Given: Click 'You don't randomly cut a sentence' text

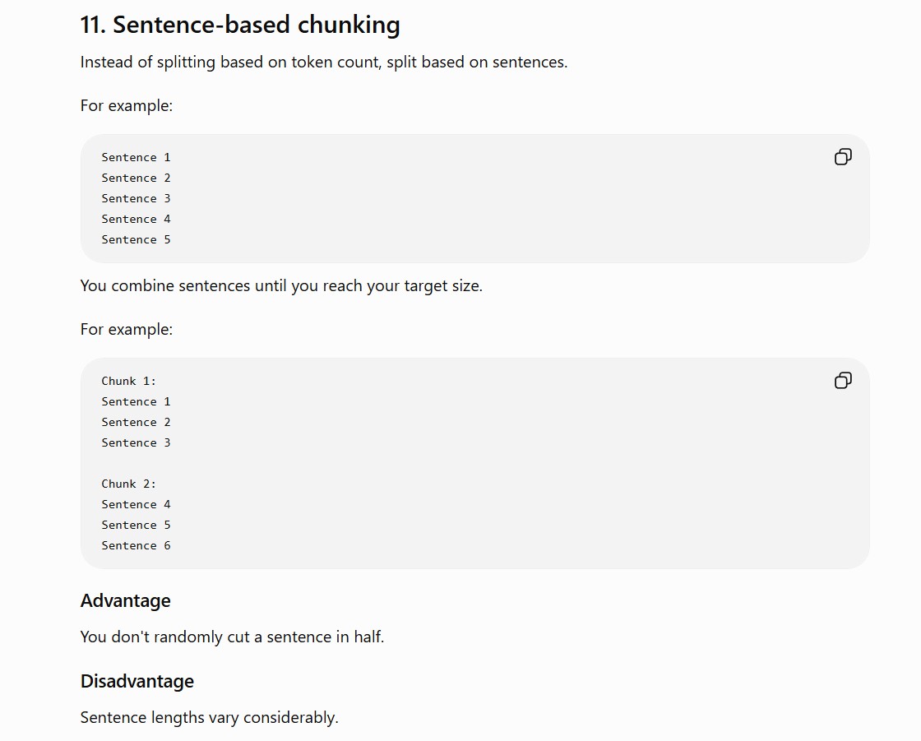Looking at the screenshot, I should (232, 637).
